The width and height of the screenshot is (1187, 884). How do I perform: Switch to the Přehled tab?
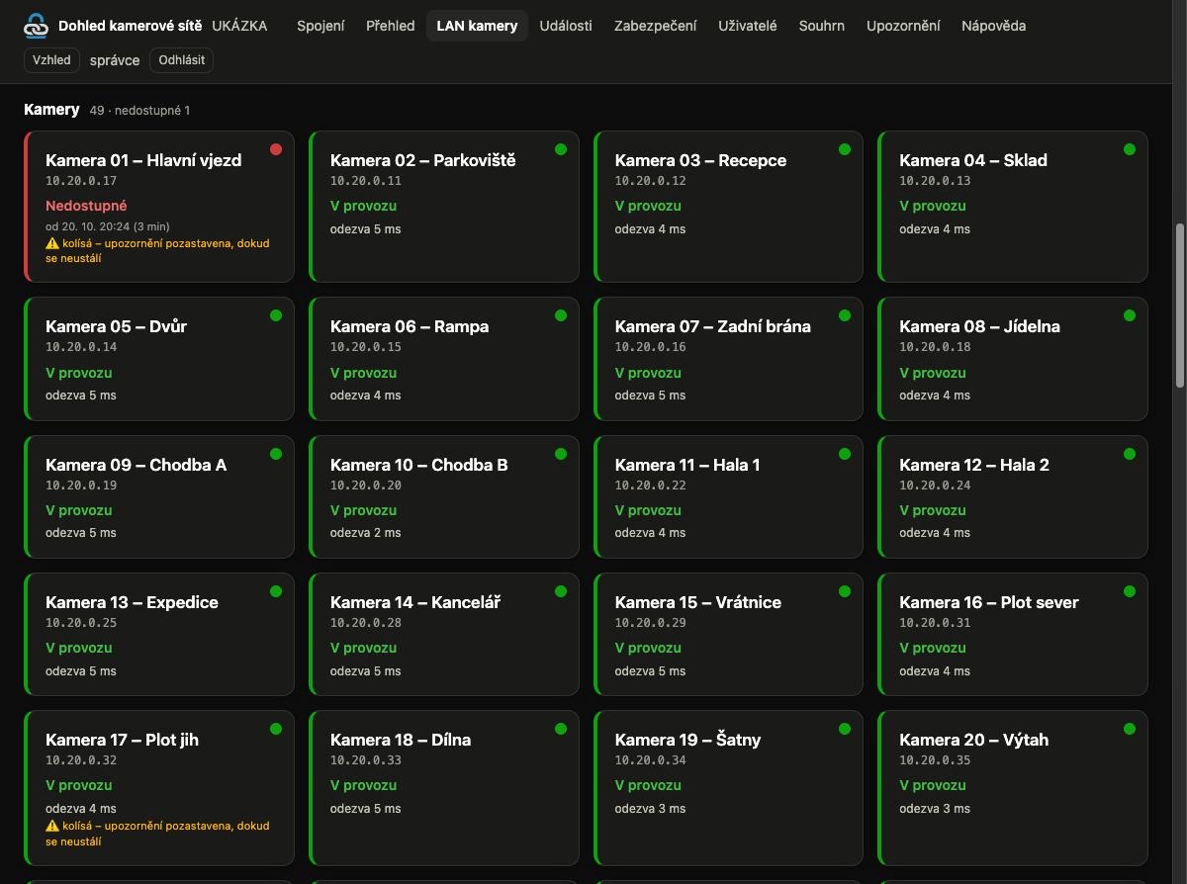tap(391, 26)
